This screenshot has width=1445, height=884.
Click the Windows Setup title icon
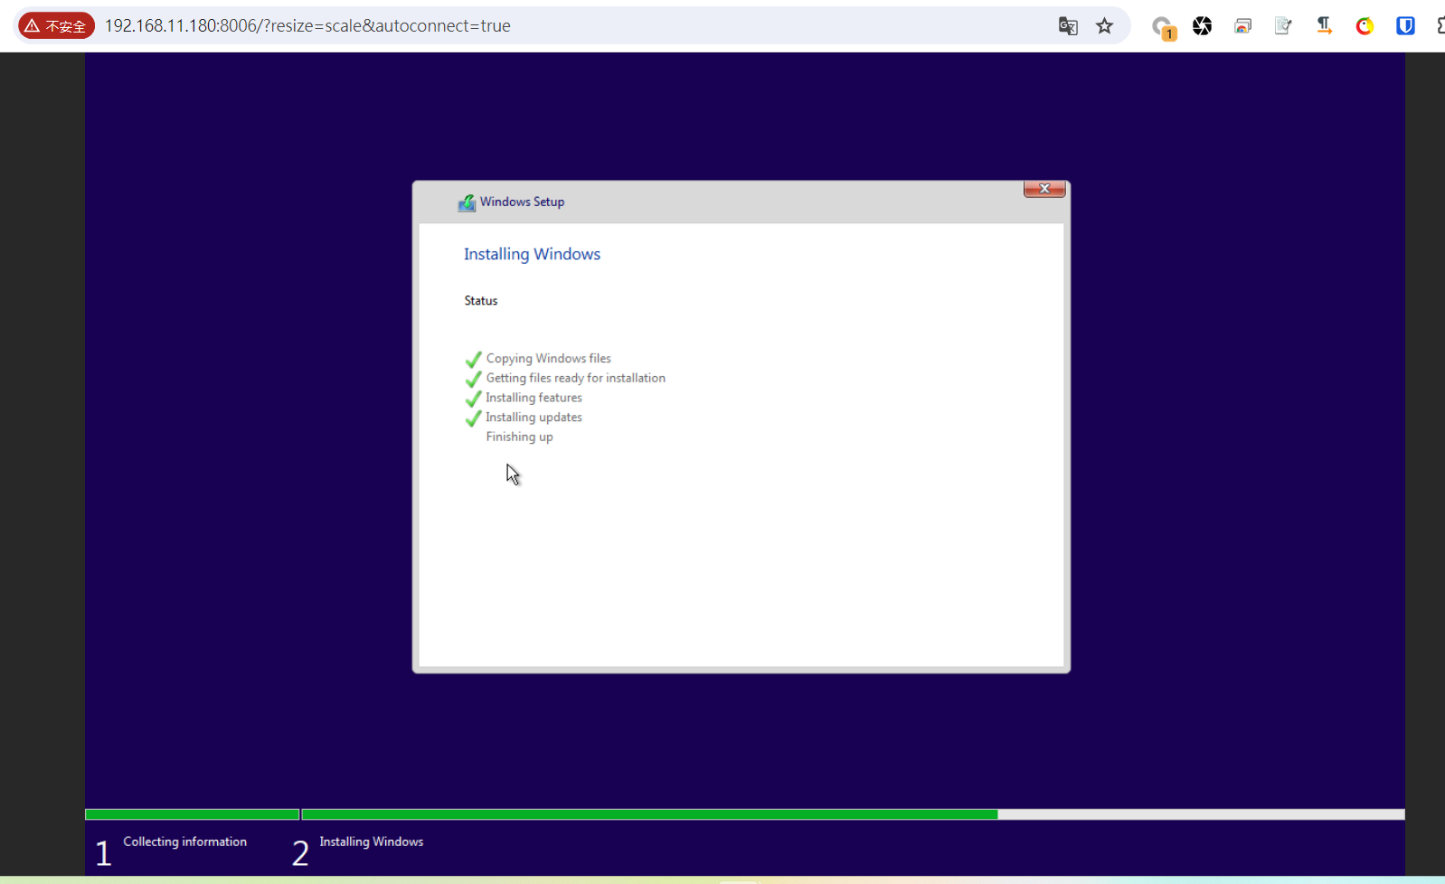click(467, 202)
